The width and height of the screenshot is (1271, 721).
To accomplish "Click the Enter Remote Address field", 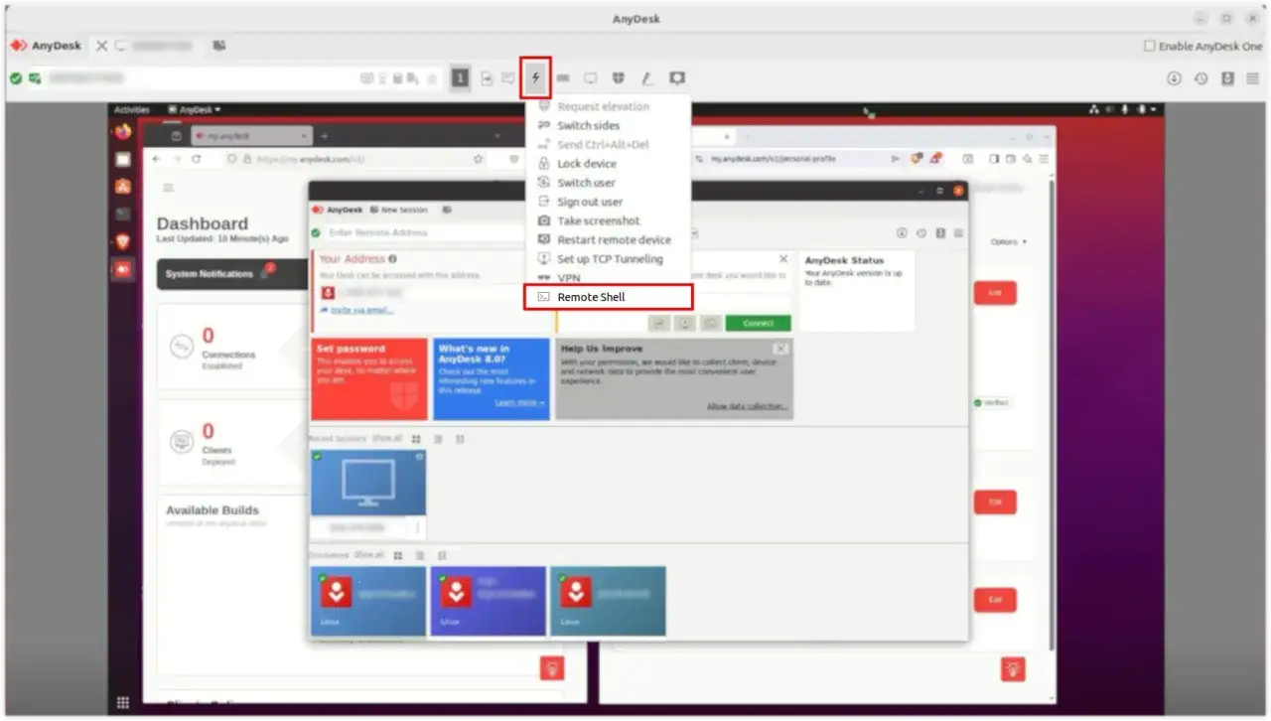I will (x=425, y=232).
